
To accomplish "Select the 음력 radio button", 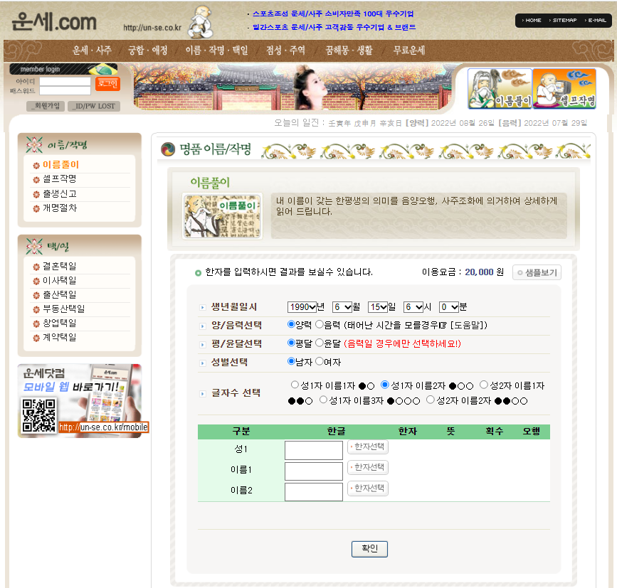I will click(320, 324).
